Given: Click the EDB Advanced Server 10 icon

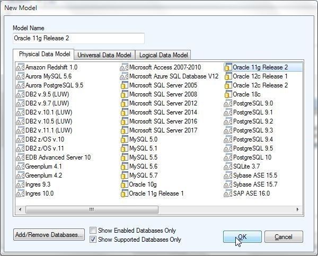Looking at the screenshot, I should (20, 157).
